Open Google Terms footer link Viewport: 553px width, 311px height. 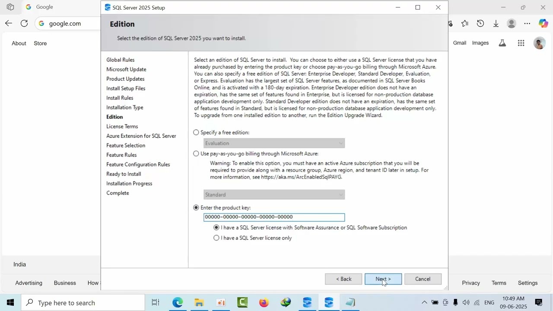tap(499, 283)
